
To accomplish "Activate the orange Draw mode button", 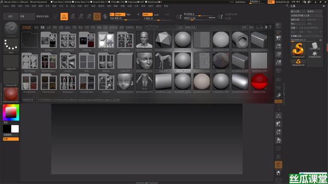I will coord(64,16).
